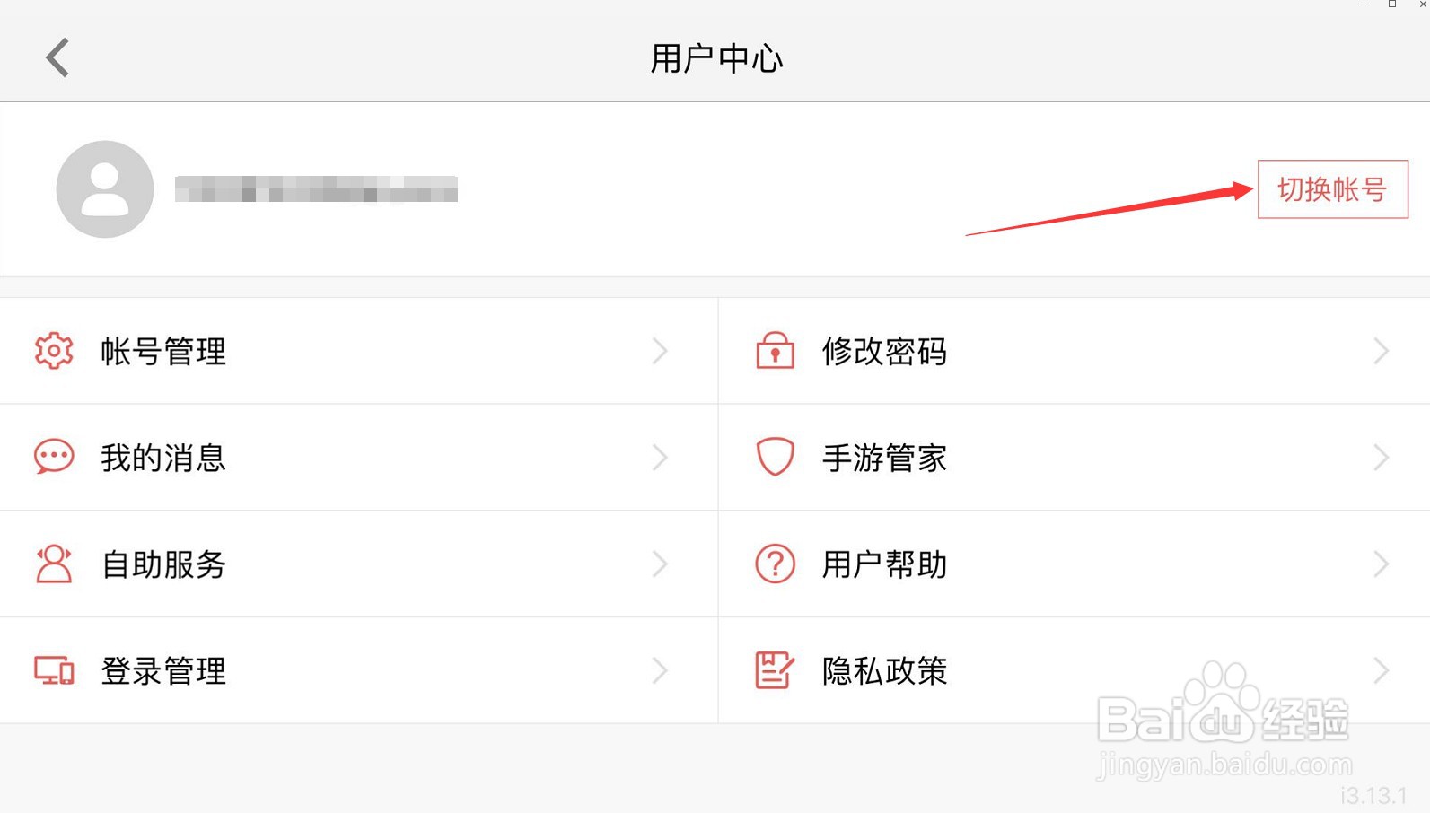This screenshot has width=1430, height=813.
Task: Click the blurred account name text
Action: 316,189
